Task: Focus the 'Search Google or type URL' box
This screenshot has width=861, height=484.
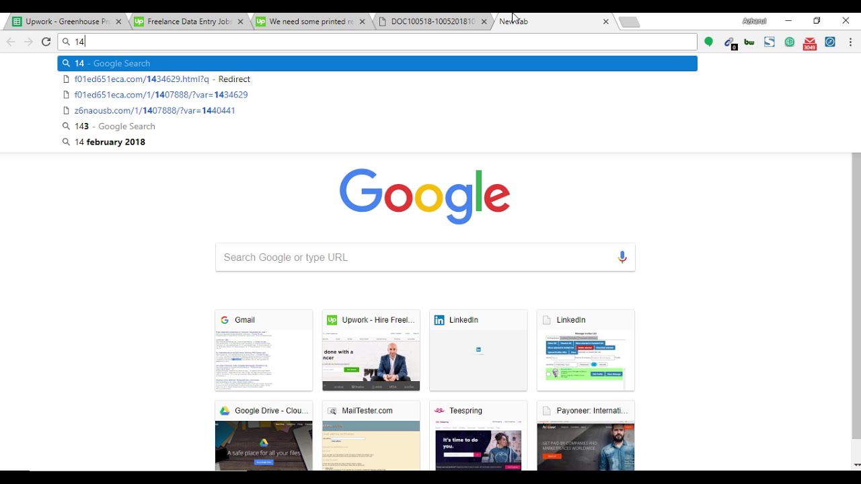Action: [x=425, y=257]
